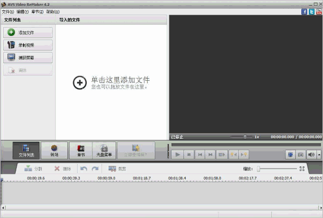Adjust the timeline zoom (缩放) slider
Screen dimensions: 323x218
277,169
